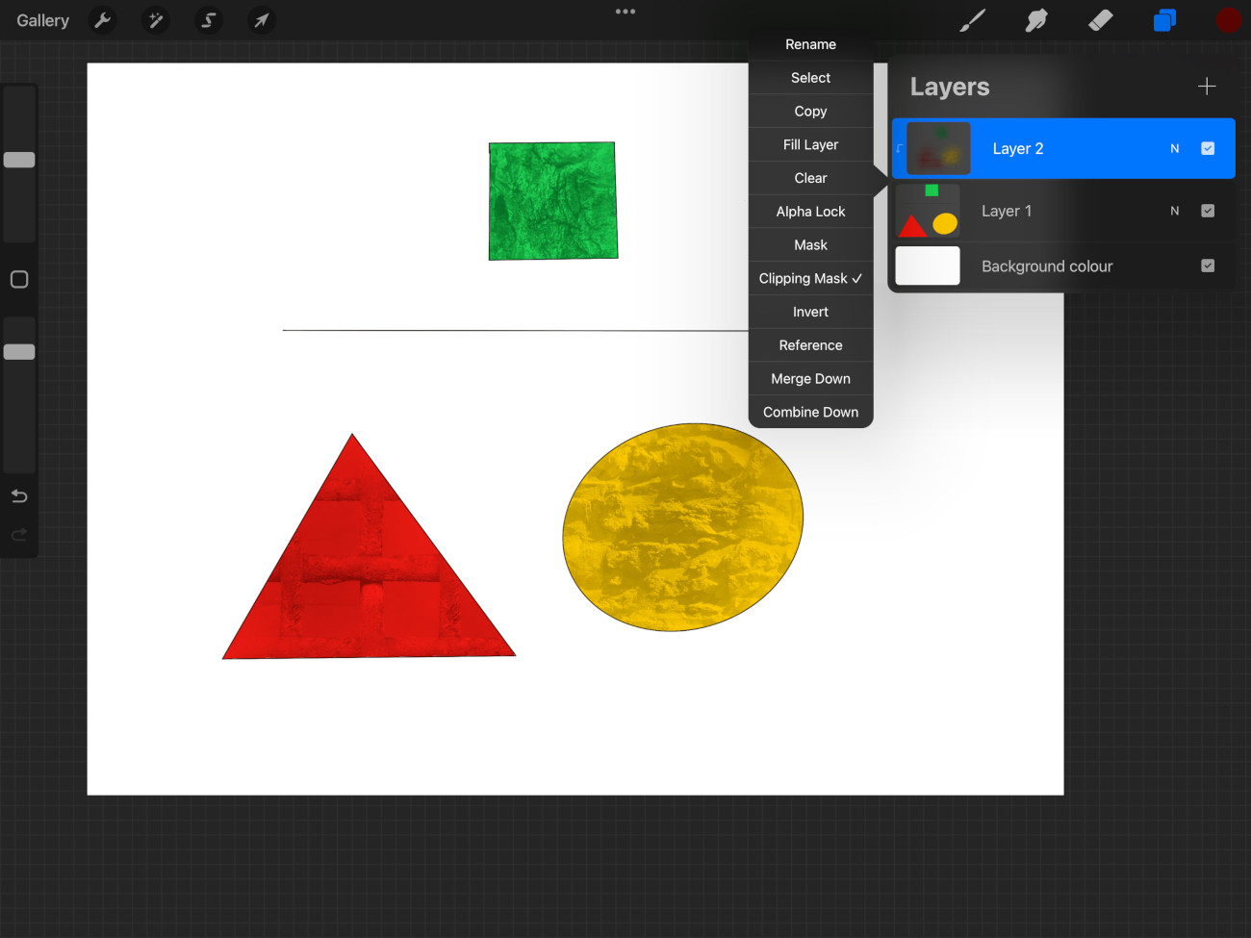Add a new layer with the plus button
This screenshot has height=938, width=1251.
click(1206, 86)
